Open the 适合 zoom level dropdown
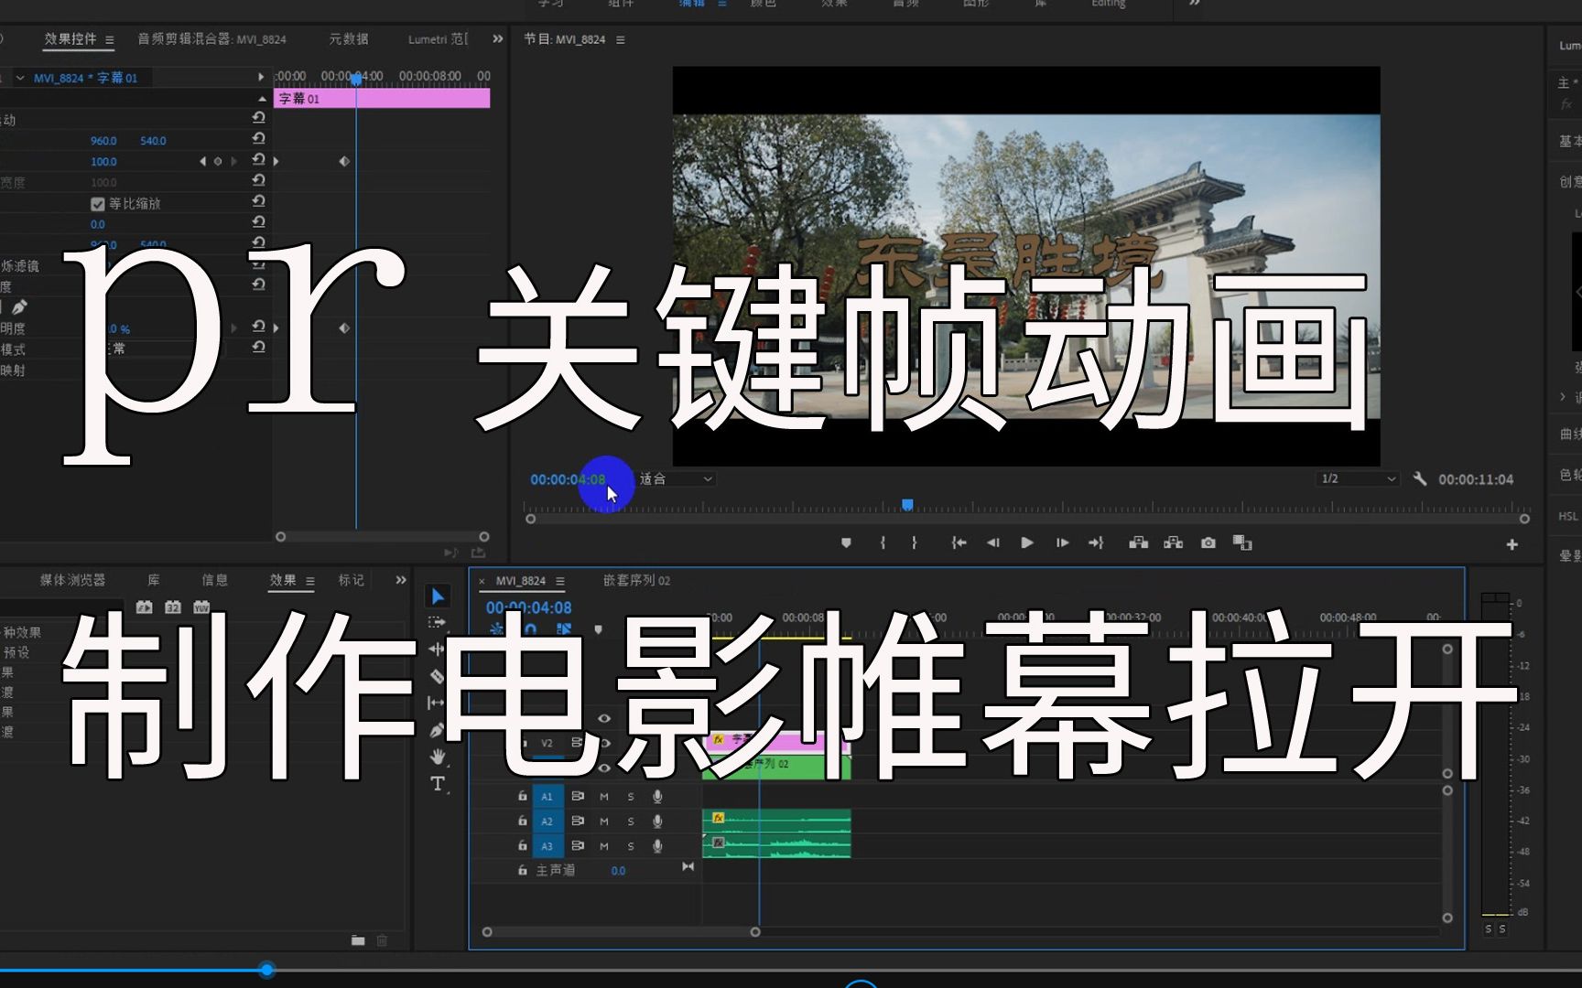Viewport: 1582px width, 988px height. pyautogui.click(x=676, y=478)
